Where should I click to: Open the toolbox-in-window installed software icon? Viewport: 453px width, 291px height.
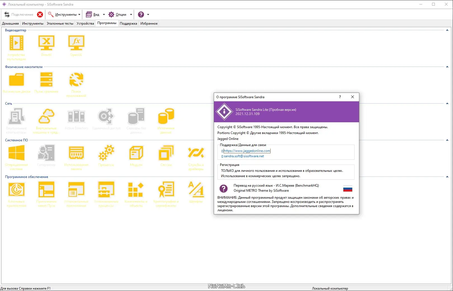tap(106, 189)
